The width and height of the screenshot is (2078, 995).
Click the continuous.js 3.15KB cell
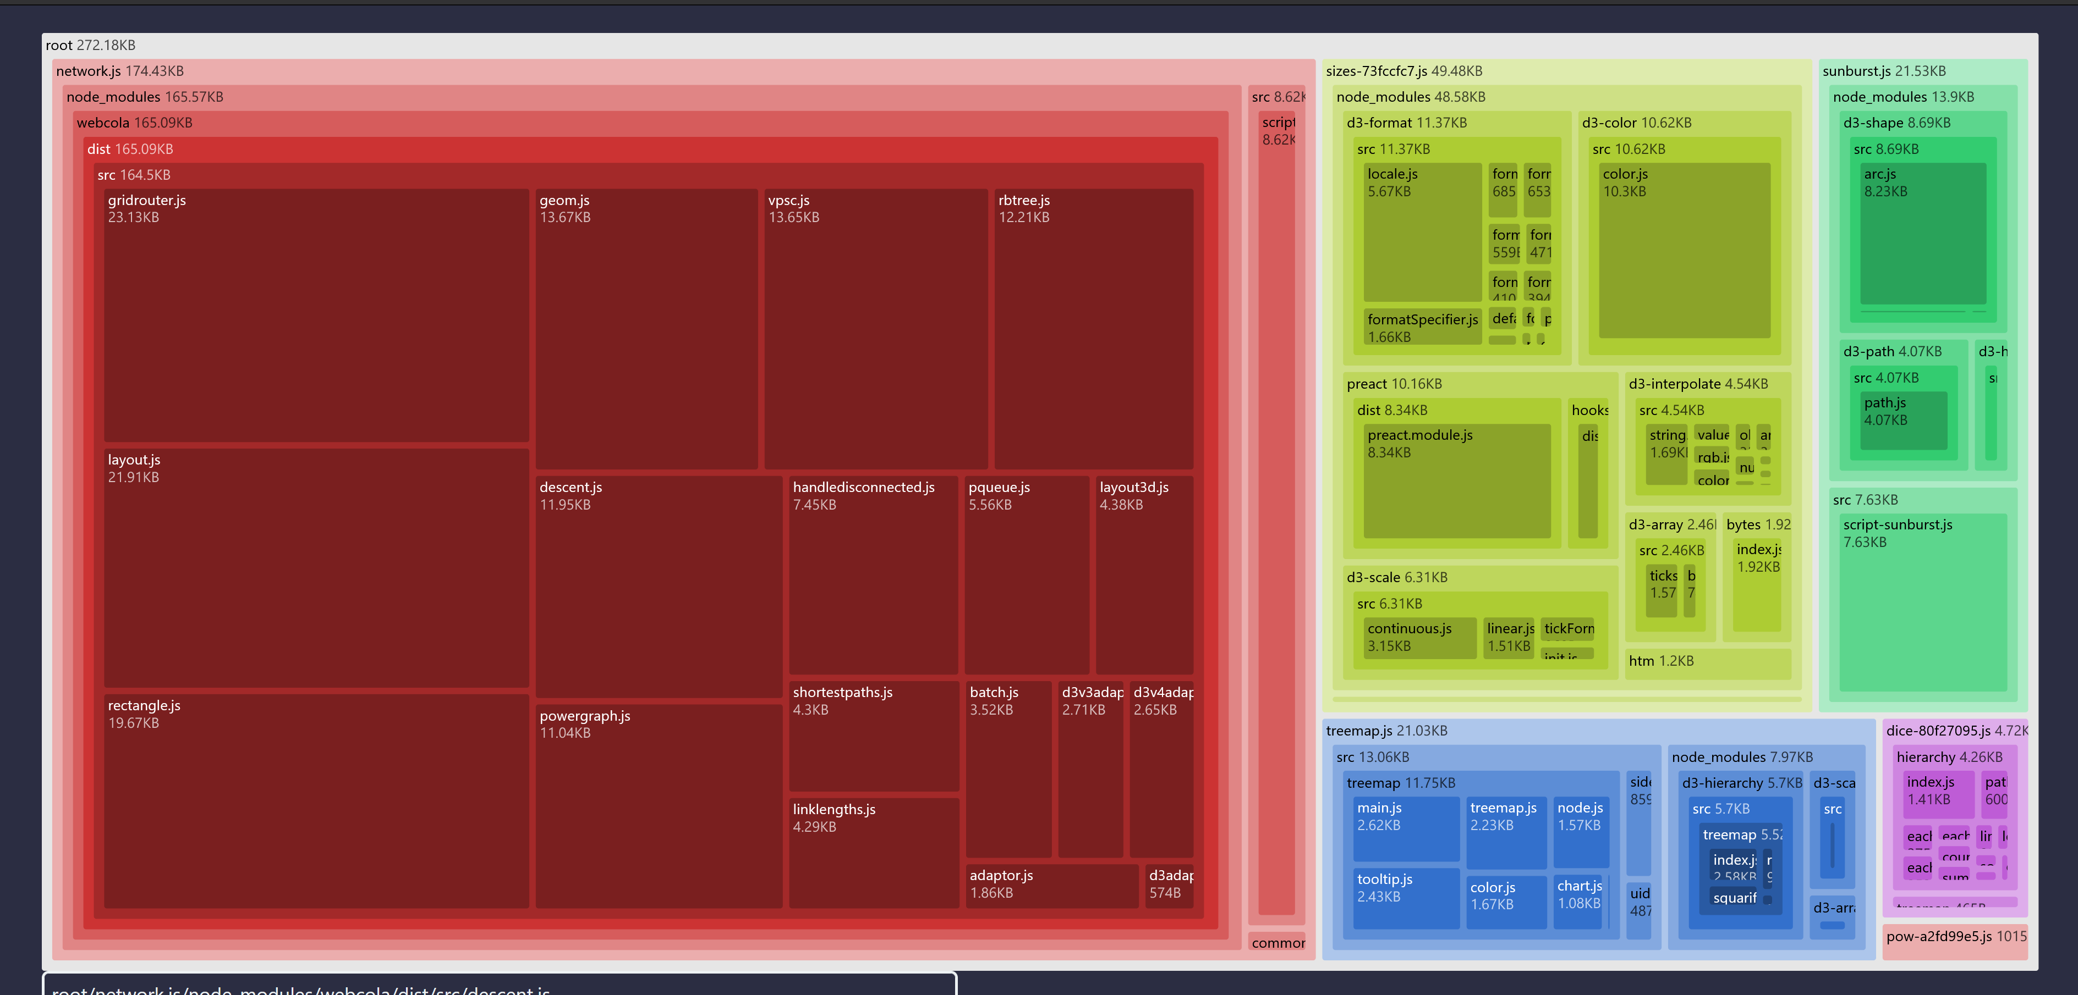[x=1420, y=639]
